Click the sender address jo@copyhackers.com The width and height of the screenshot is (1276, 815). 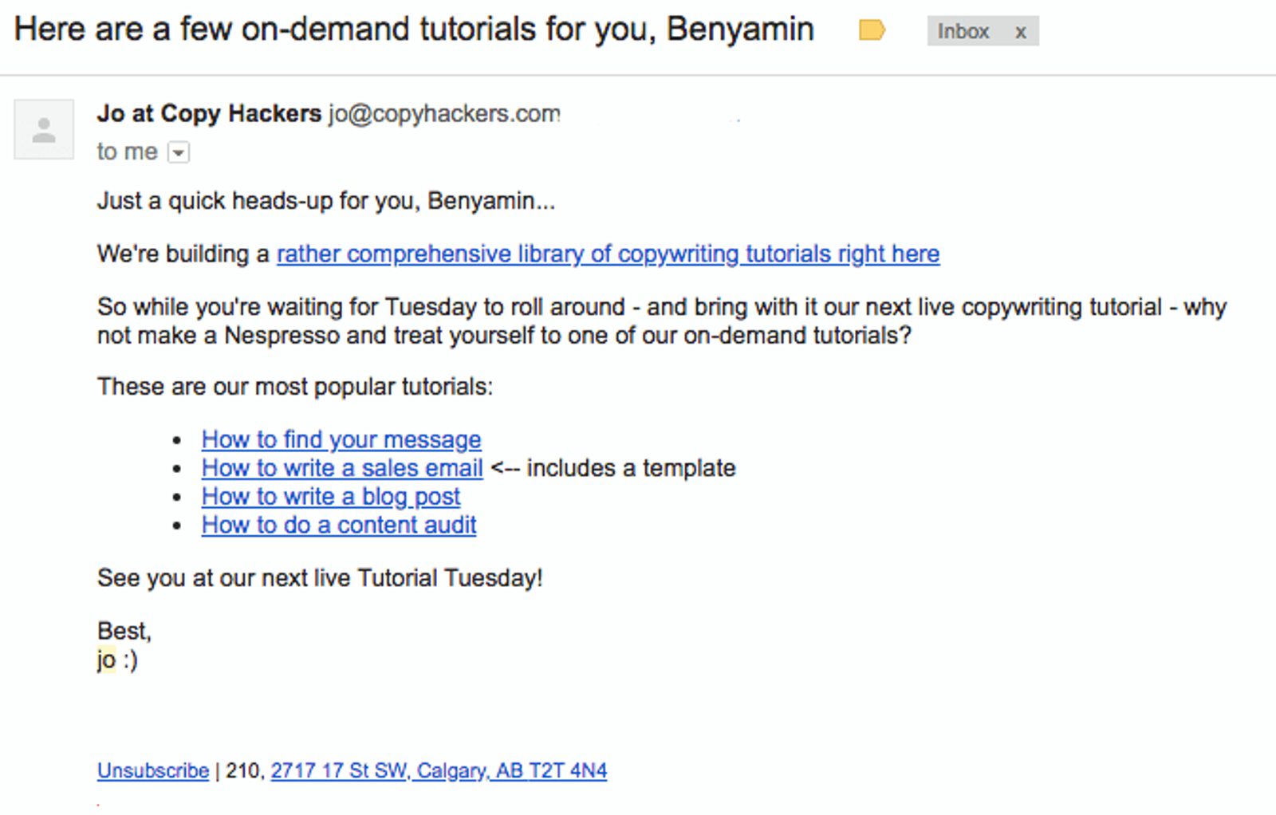[x=443, y=114]
